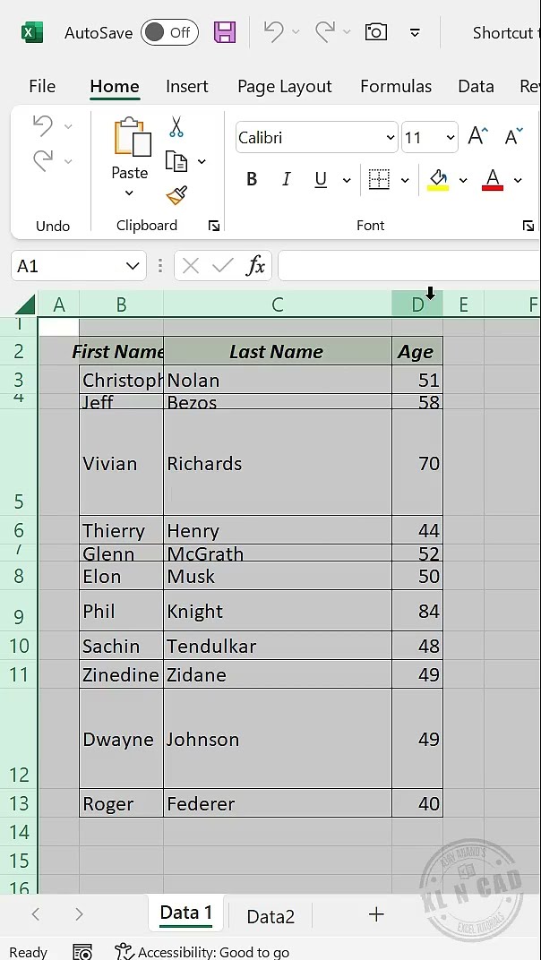Click the formula bar input field
This screenshot has width=541, height=960.
tap(409, 266)
